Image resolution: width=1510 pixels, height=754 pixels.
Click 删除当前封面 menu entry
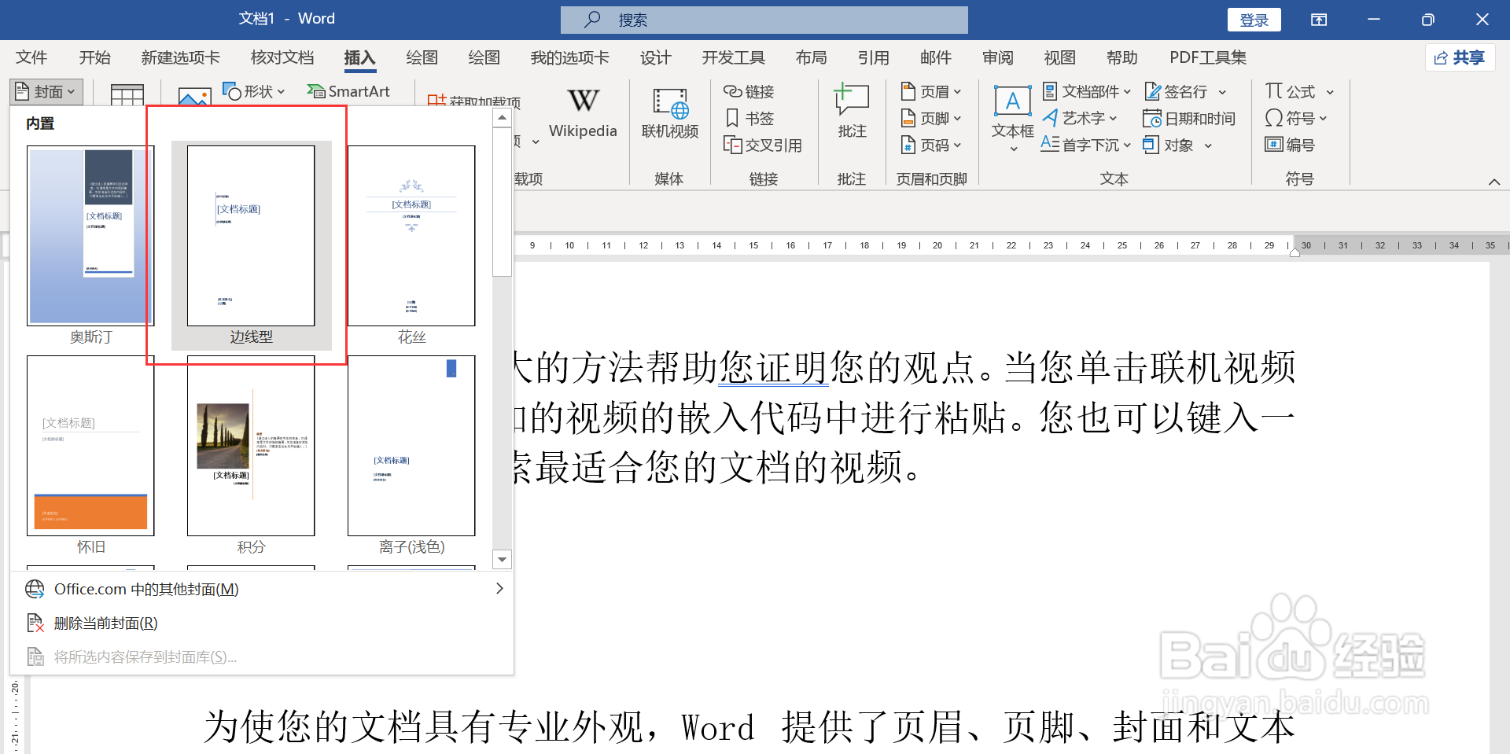point(262,623)
